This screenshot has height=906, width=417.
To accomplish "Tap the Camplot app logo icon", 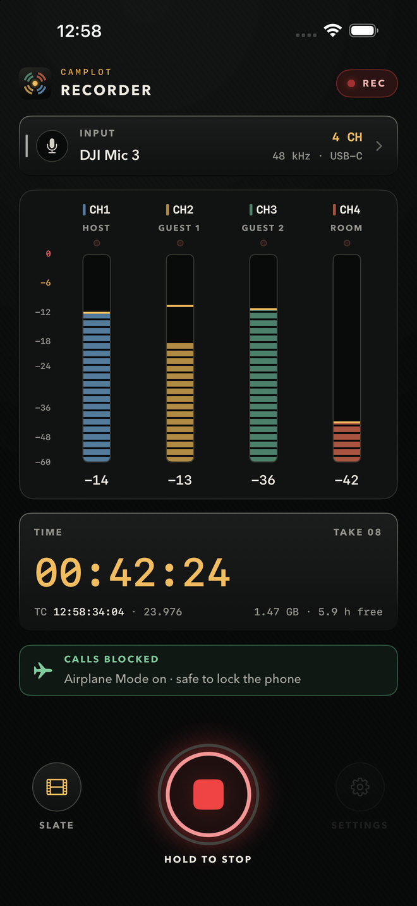I will tap(35, 83).
